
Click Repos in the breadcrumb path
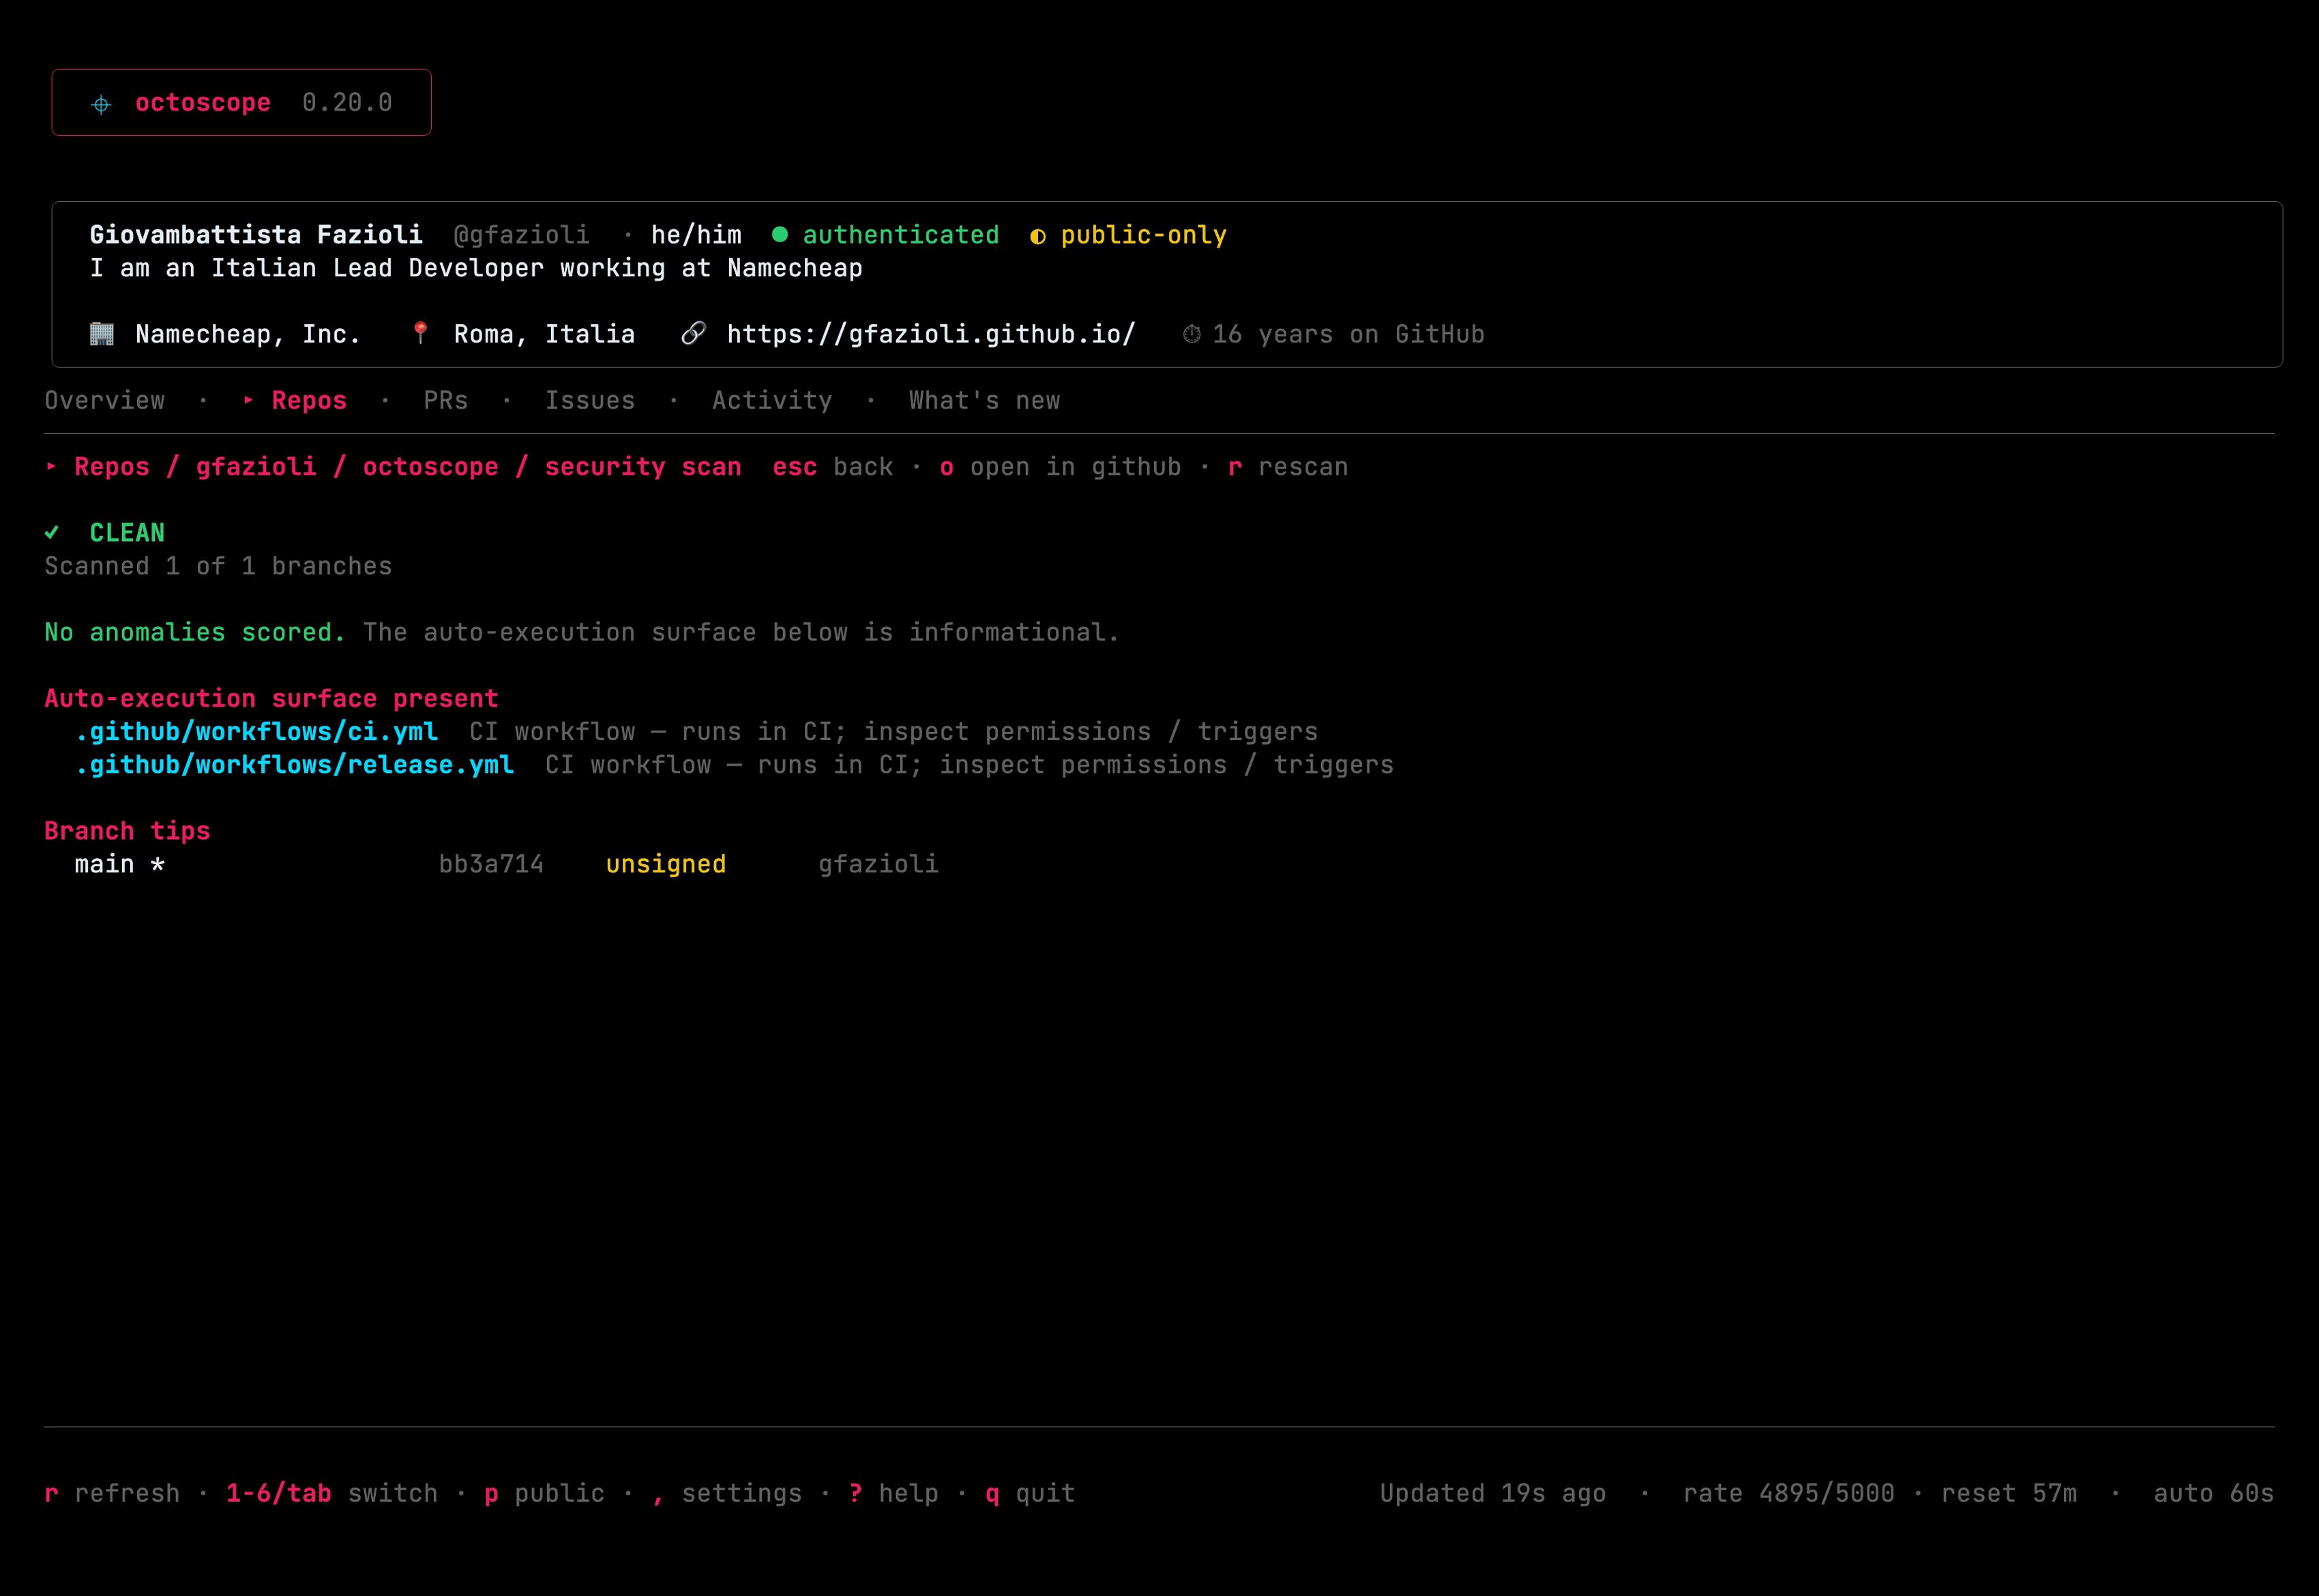[112, 467]
